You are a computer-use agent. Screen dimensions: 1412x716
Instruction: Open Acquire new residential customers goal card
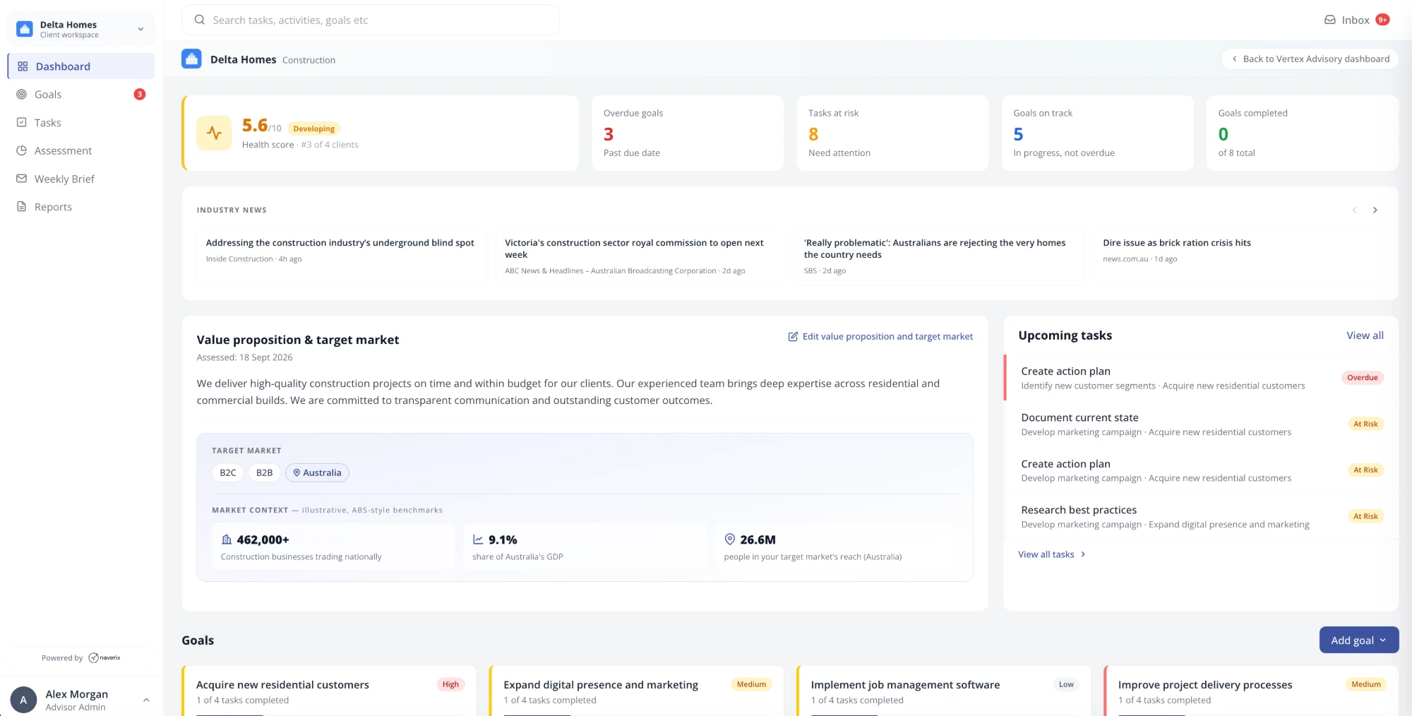click(x=329, y=691)
